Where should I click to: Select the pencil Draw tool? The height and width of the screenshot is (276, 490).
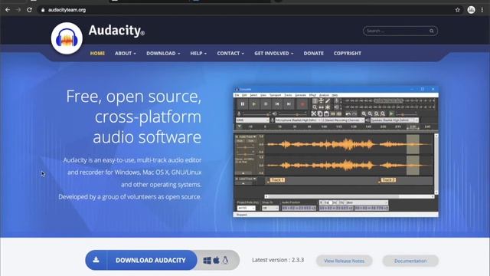[x=328, y=100]
